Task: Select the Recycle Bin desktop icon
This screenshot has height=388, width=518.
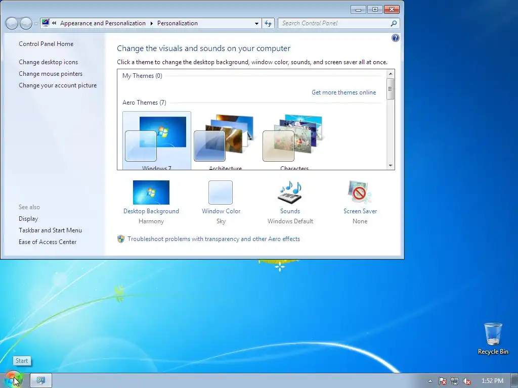Action: (493, 339)
